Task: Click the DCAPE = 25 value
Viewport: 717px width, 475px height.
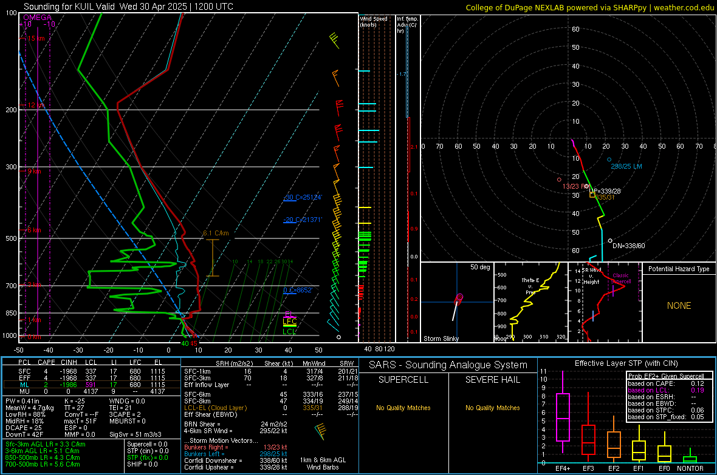Action: click(23, 428)
